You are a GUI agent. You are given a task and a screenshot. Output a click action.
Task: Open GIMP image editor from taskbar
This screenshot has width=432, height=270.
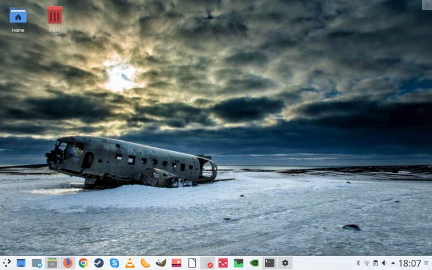tap(161, 263)
